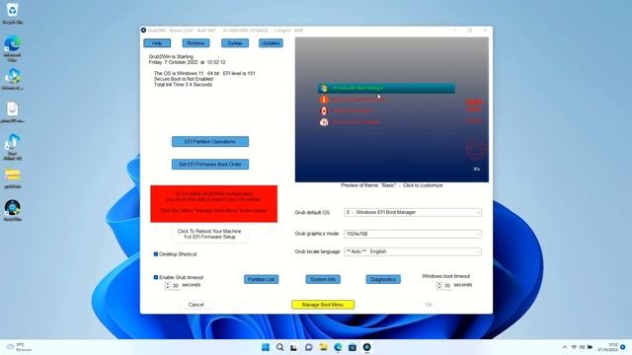Open taskbar Search
The image size is (632, 355).
coord(279,347)
